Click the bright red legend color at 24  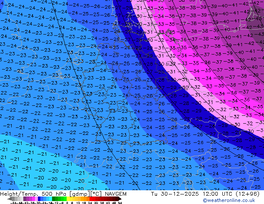click(91, 199)
